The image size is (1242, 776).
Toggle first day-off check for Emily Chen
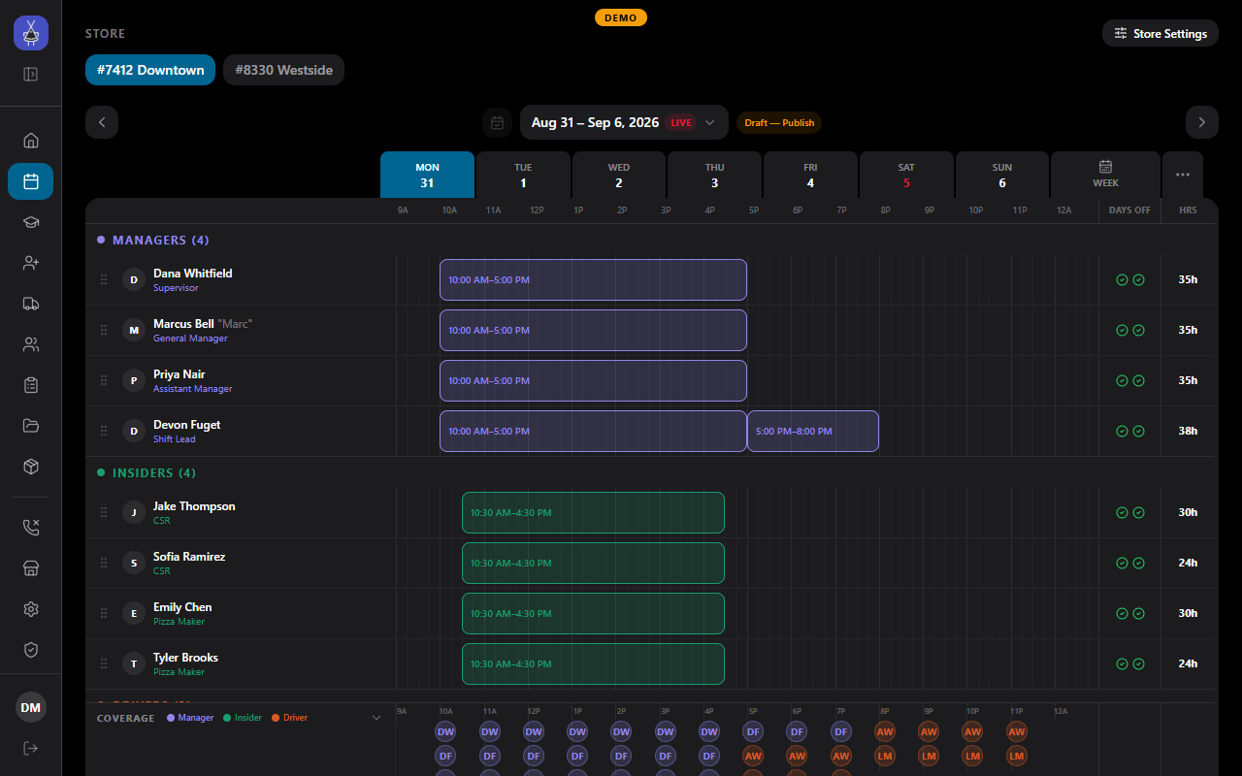tap(1122, 613)
